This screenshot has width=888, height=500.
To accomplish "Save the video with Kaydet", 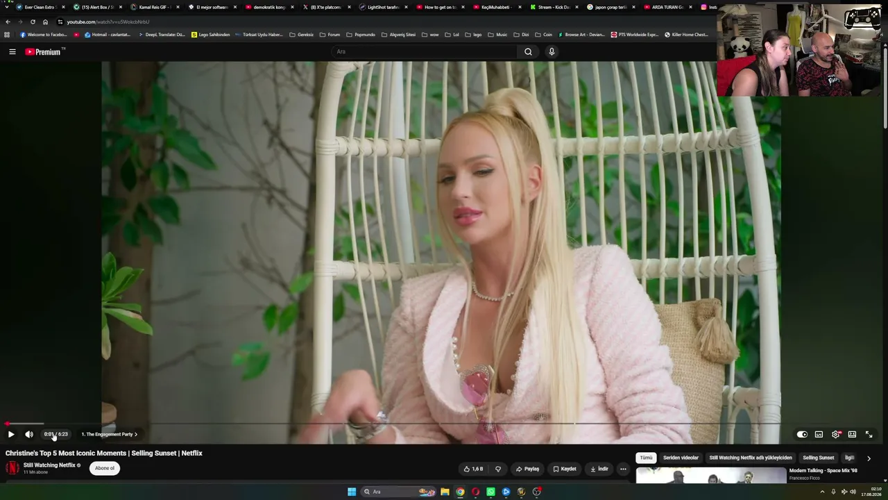I will 565,469.
